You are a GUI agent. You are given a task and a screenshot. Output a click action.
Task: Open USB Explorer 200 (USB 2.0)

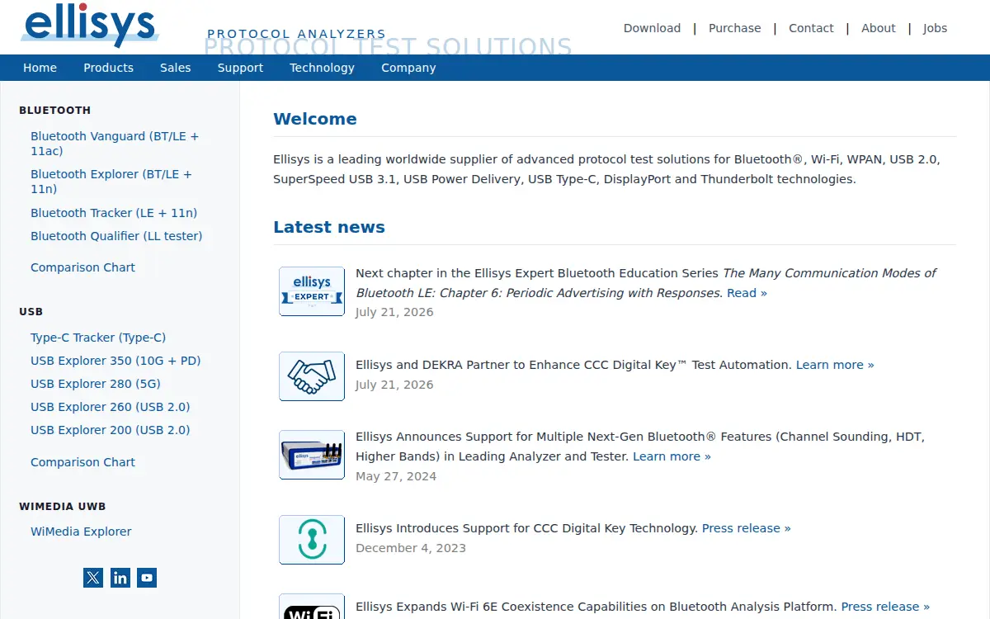(x=111, y=430)
